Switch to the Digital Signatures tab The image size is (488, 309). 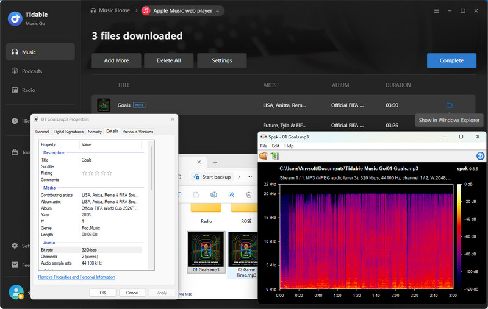pos(68,132)
